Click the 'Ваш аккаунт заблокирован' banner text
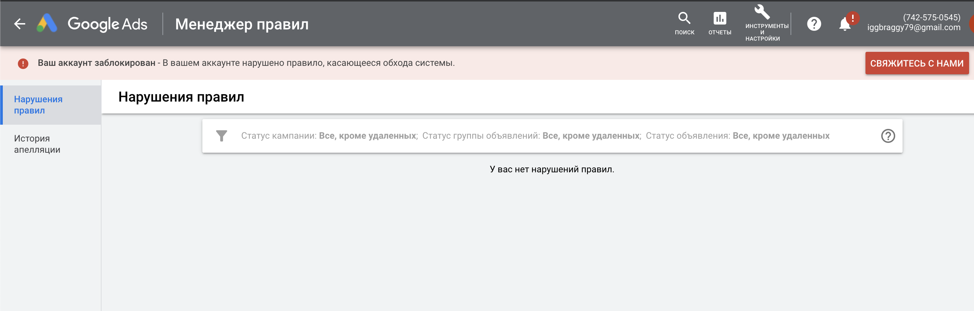Image resolution: width=974 pixels, height=311 pixels. point(96,63)
